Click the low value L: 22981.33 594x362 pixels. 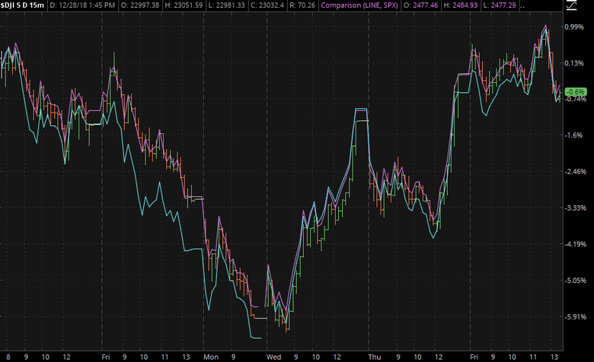click(x=226, y=5)
